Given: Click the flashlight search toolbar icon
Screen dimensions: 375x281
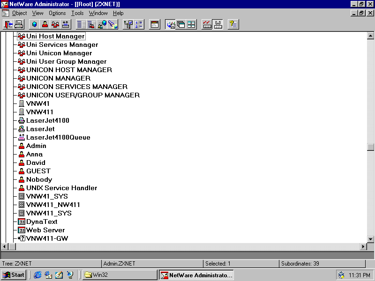Looking at the screenshot, I should tap(112, 24).
